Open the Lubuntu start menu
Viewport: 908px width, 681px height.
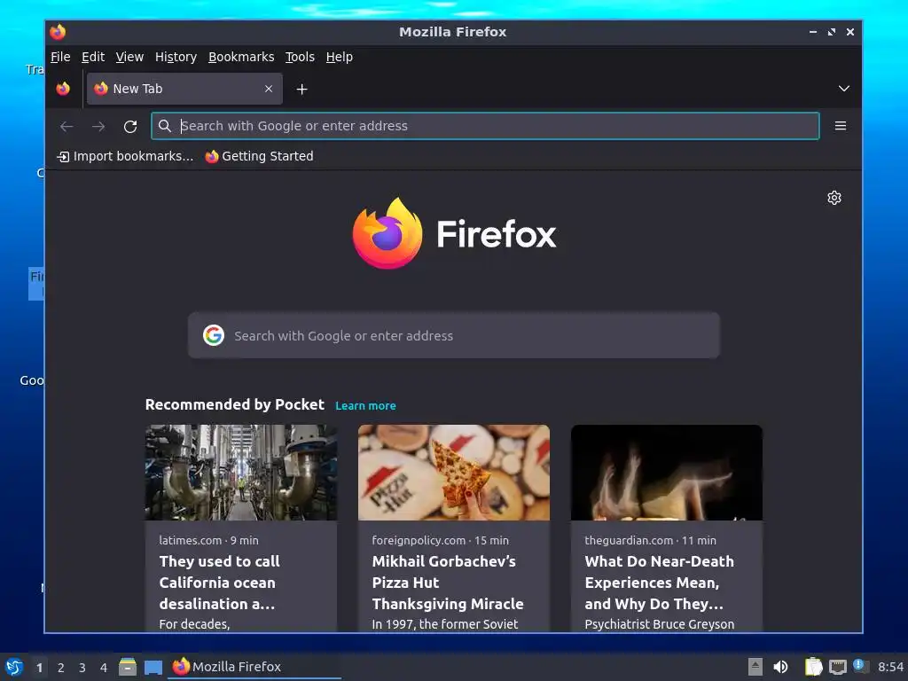click(x=14, y=667)
